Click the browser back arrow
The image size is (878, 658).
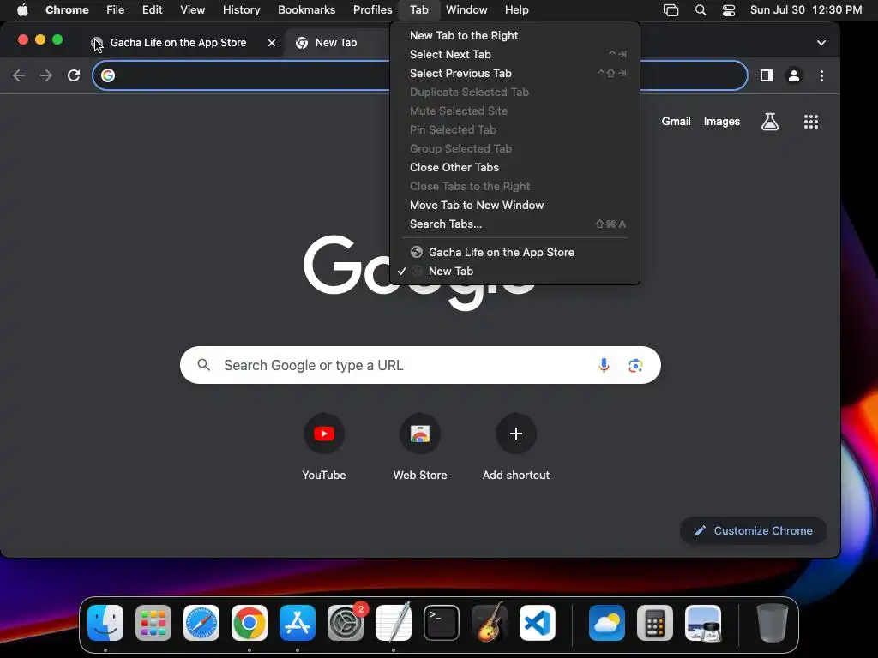click(19, 75)
